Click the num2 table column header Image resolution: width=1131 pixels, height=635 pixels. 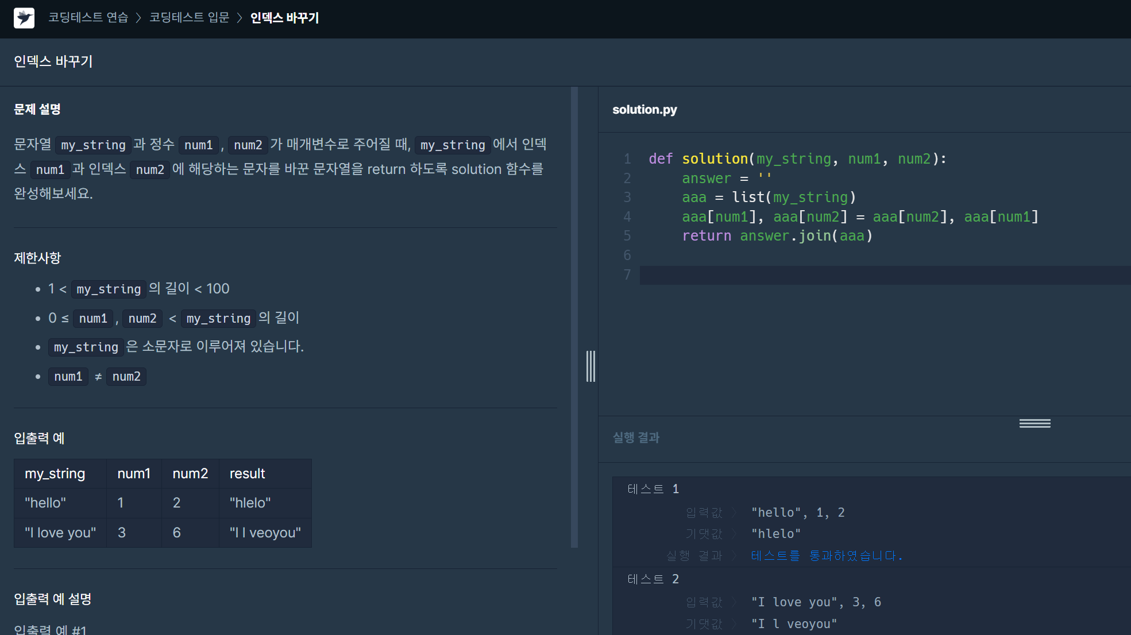pos(190,474)
